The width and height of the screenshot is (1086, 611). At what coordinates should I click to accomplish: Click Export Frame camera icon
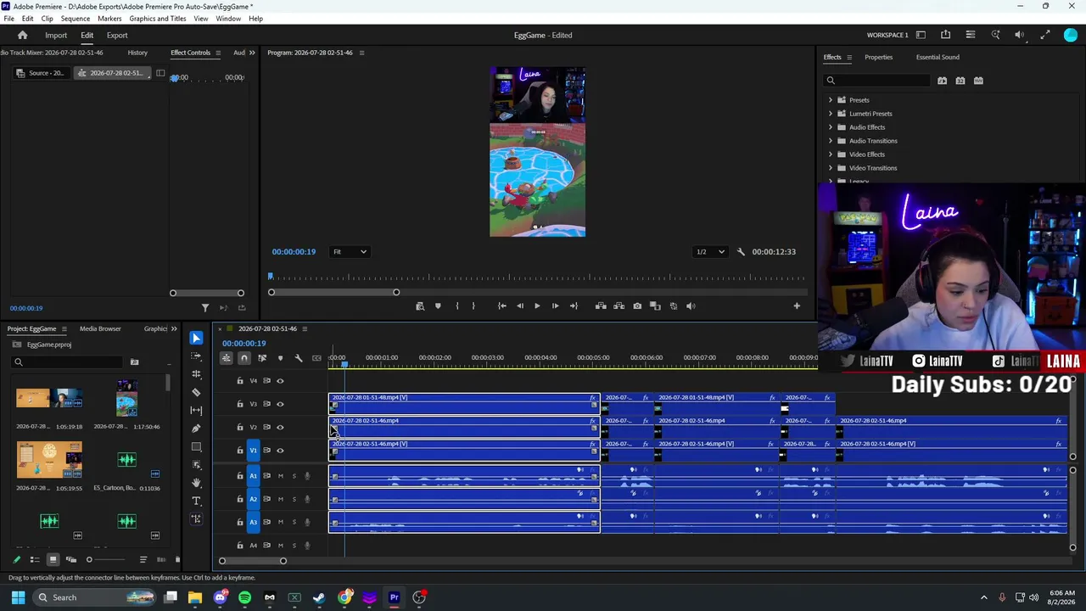637,306
